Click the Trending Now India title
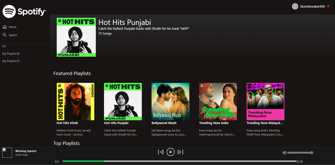Screen dimensions: 335x165 coord(214,123)
